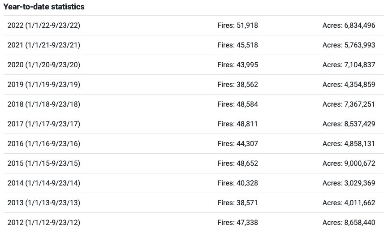The height and width of the screenshot is (233, 384).
Task: Select the 2019 (1/1/19-9/23/19) row label
Action: pos(44,85)
